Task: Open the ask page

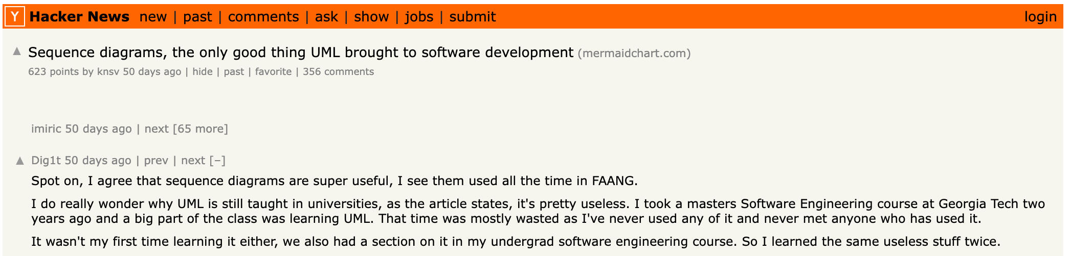Action: 326,17
